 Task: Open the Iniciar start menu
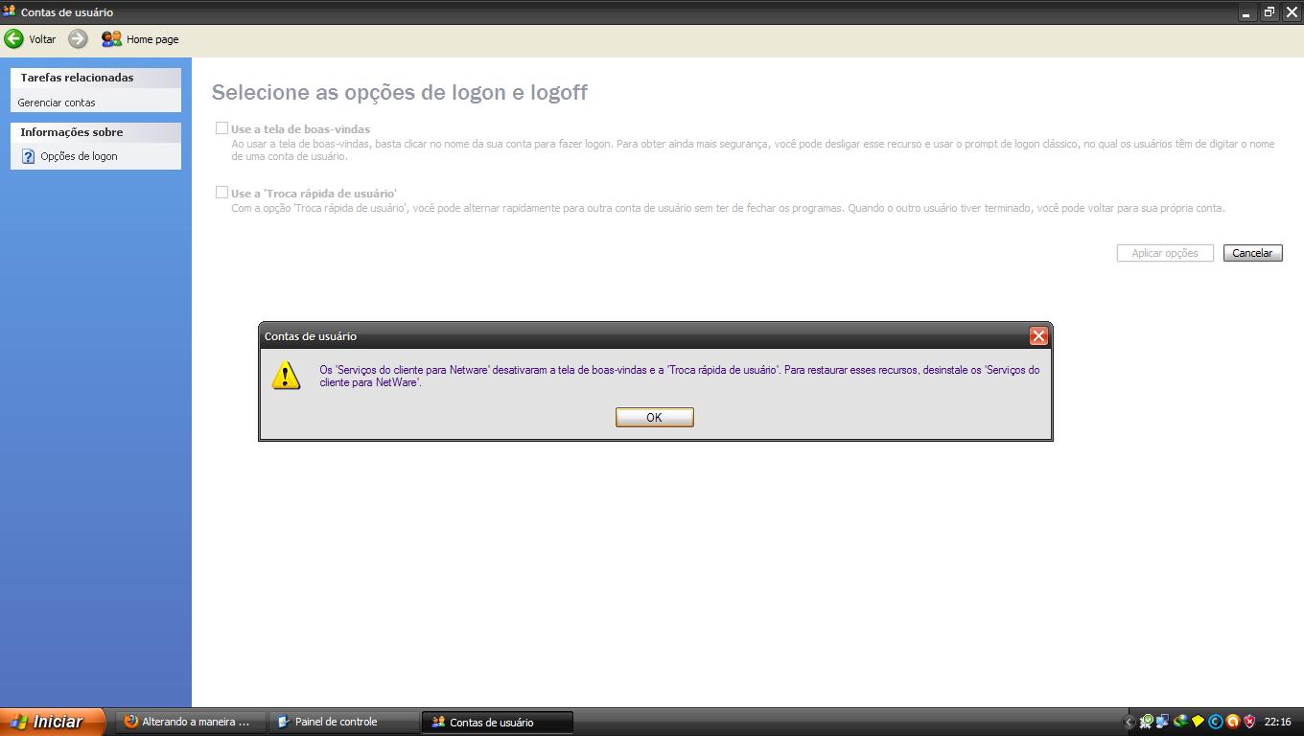point(48,722)
